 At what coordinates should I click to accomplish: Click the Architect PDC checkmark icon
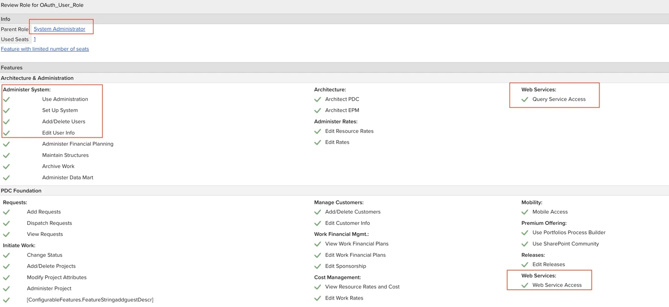tap(318, 99)
